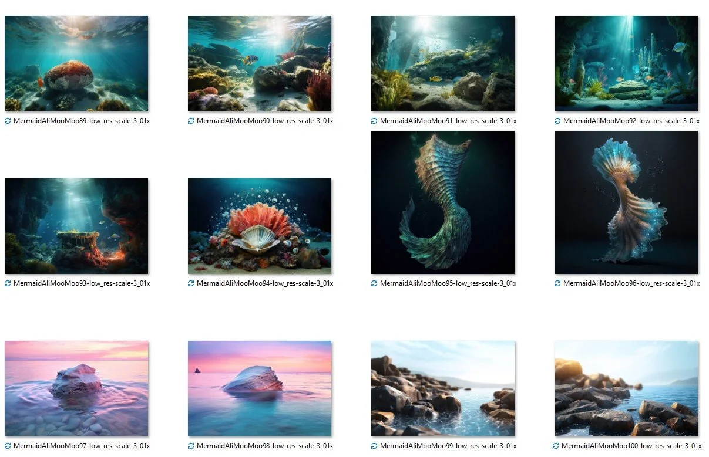This screenshot has width=709, height=457.
Task: Open the MermaidAliMooMoo90 coral reef thumbnail
Action: tap(260, 63)
